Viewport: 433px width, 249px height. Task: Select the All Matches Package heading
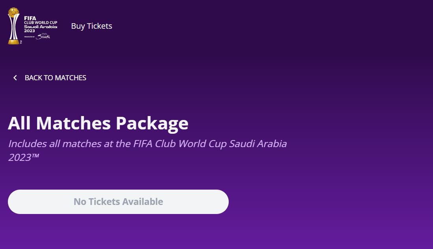click(x=98, y=123)
